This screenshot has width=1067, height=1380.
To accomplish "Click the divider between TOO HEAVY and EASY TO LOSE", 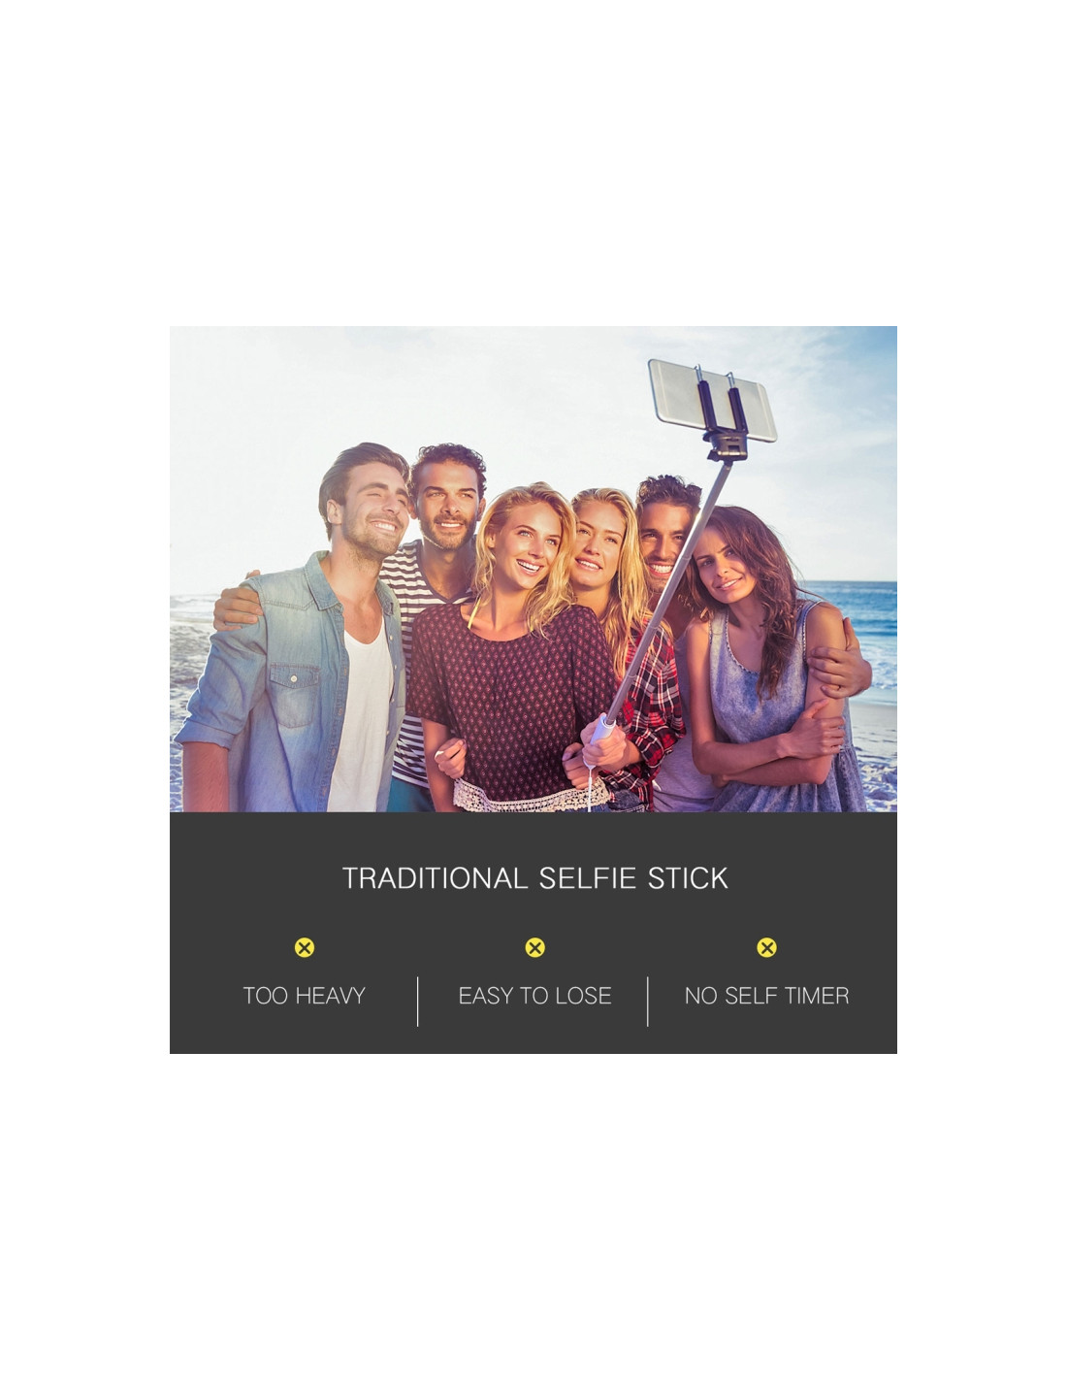I will coord(418,1001).
